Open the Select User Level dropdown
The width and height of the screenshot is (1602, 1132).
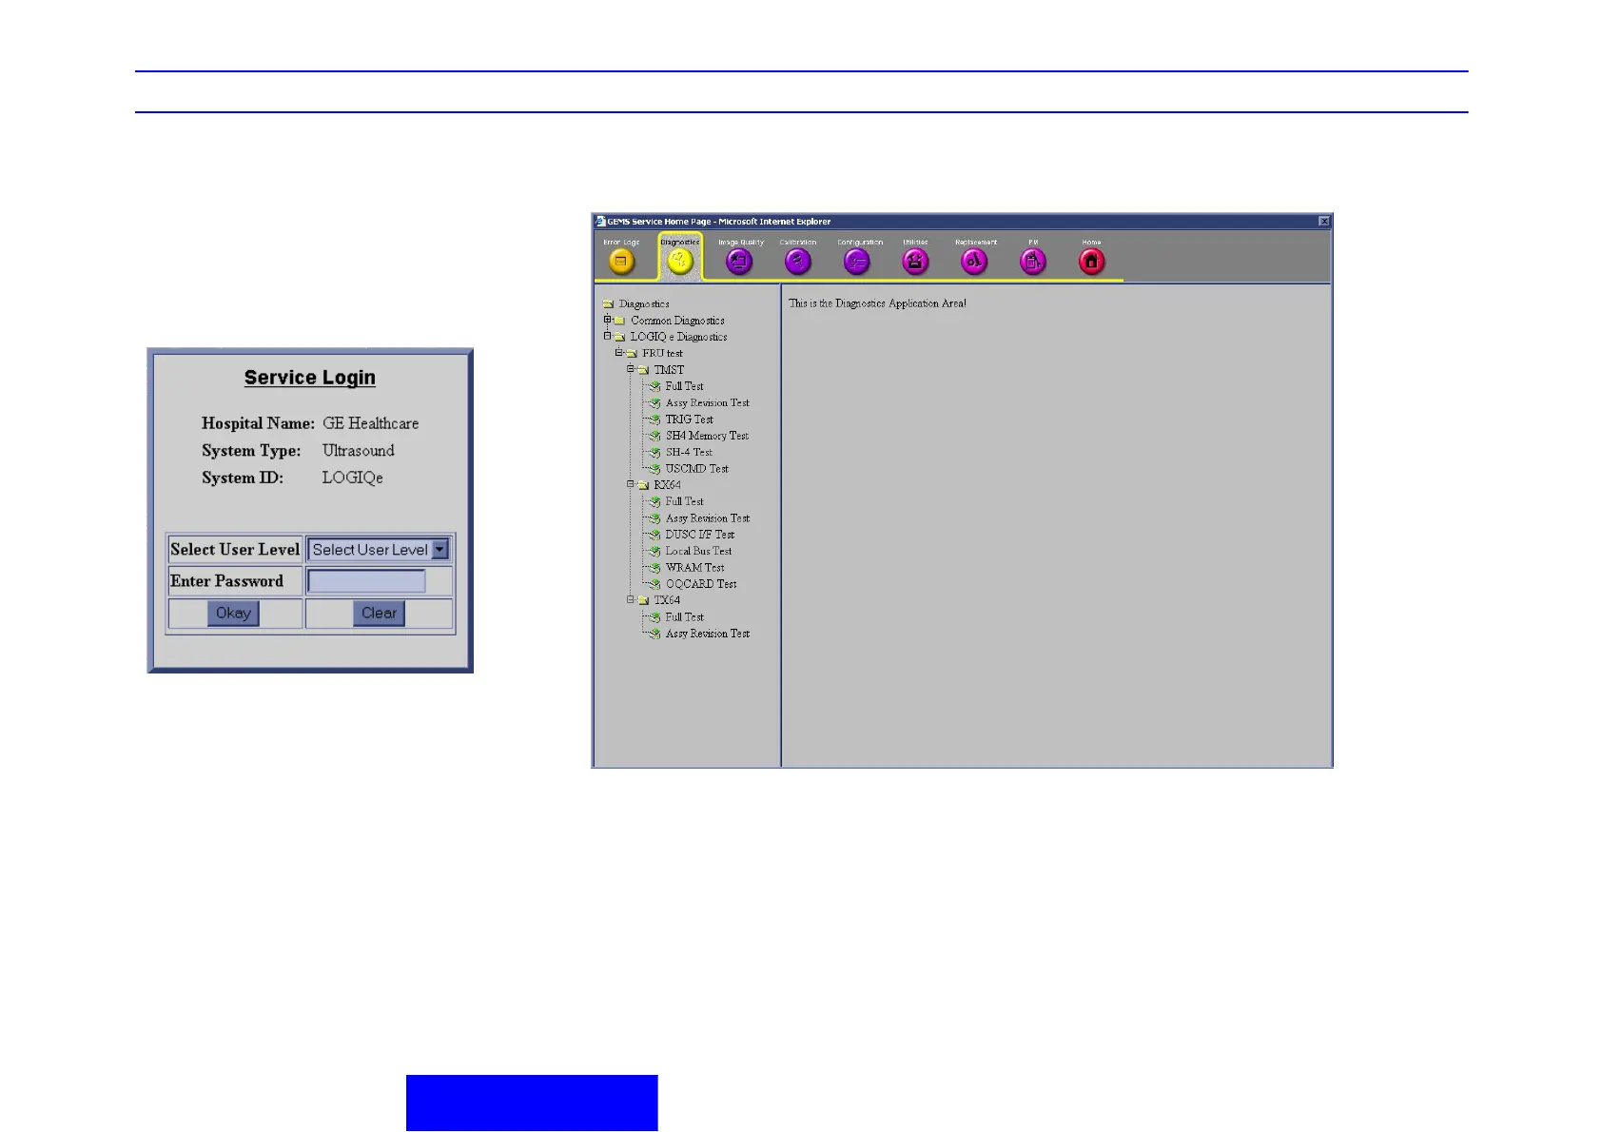coord(379,550)
